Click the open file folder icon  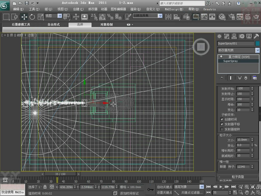coord(20,3)
